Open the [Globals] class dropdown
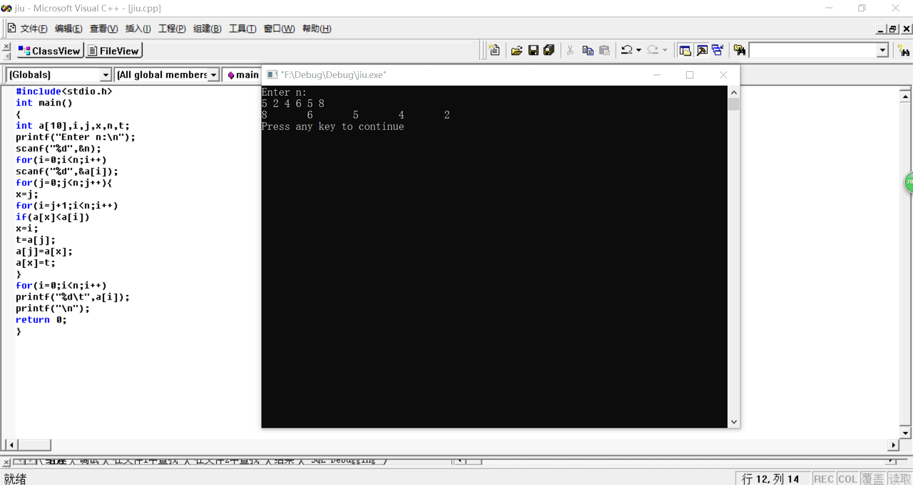 coord(106,75)
